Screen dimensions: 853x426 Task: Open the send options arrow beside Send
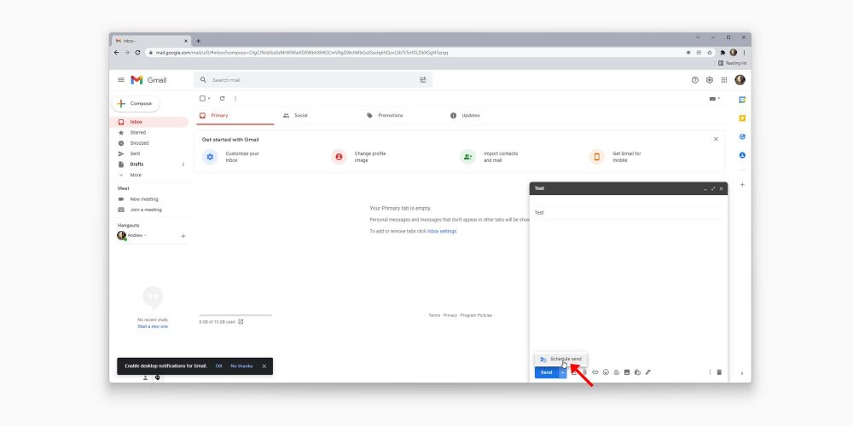coord(562,372)
